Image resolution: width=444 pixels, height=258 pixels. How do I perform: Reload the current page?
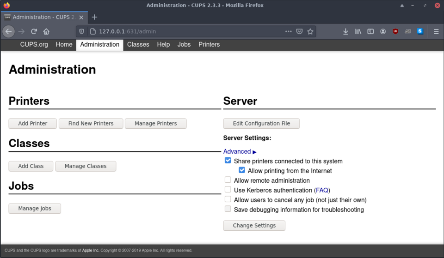[34, 31]
